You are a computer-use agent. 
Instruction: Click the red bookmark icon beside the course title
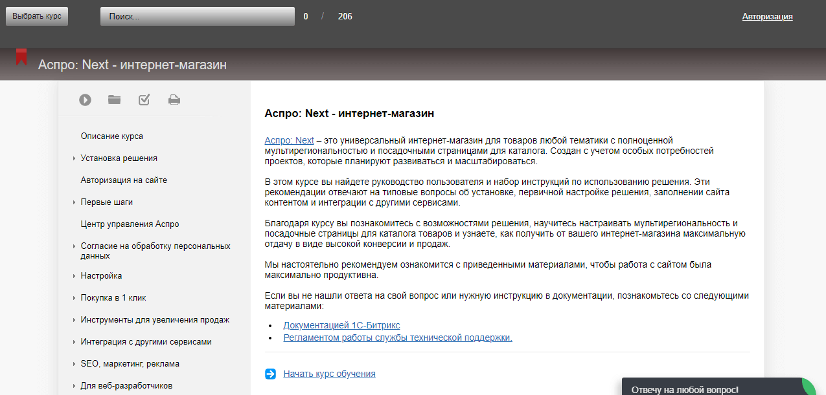coord(22,57)
